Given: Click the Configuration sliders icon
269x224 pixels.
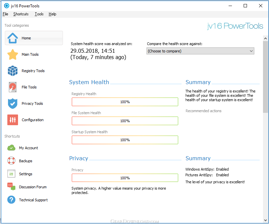Looking at the screenshot, I should pyautogui.click(x=13, y=120).
